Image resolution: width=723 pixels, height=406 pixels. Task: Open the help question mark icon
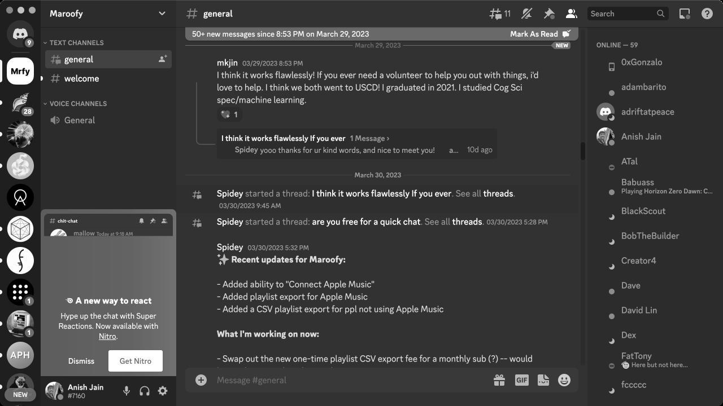[x=707, y=14]
